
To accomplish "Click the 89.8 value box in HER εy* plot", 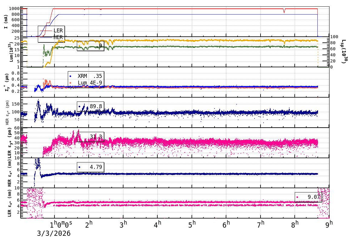I will [x=90, y=106].
